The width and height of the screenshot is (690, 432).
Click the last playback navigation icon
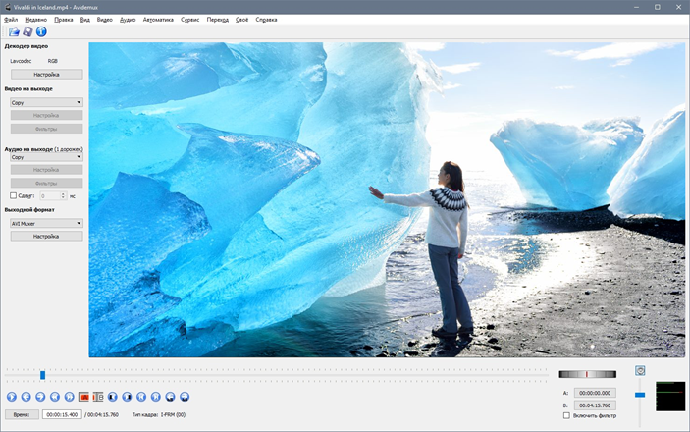(185, 397)
